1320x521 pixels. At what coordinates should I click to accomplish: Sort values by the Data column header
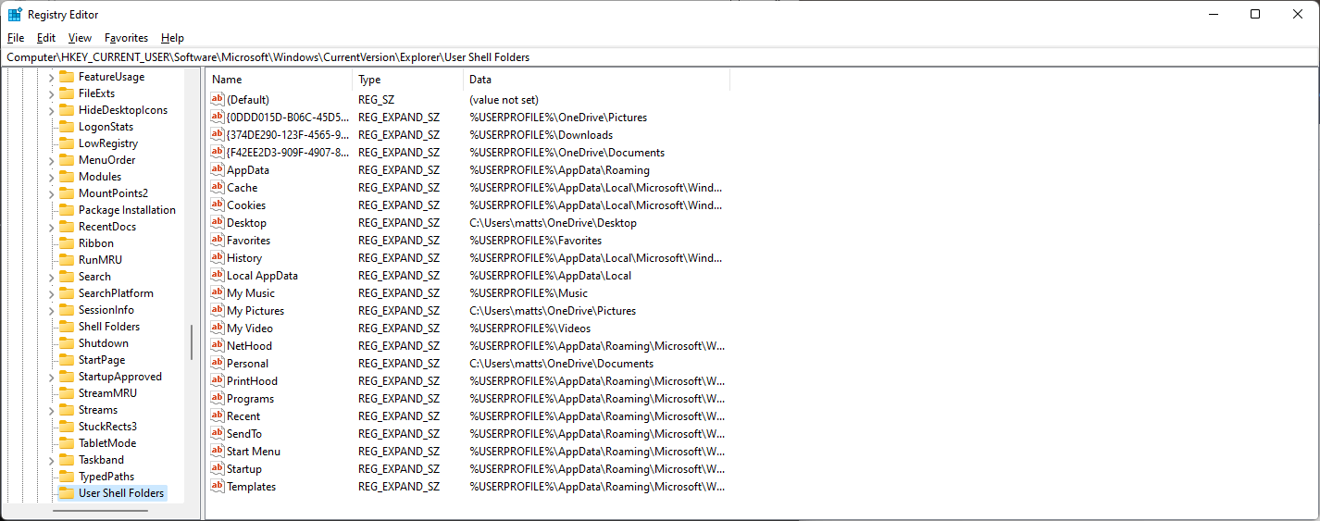[596, 80]
